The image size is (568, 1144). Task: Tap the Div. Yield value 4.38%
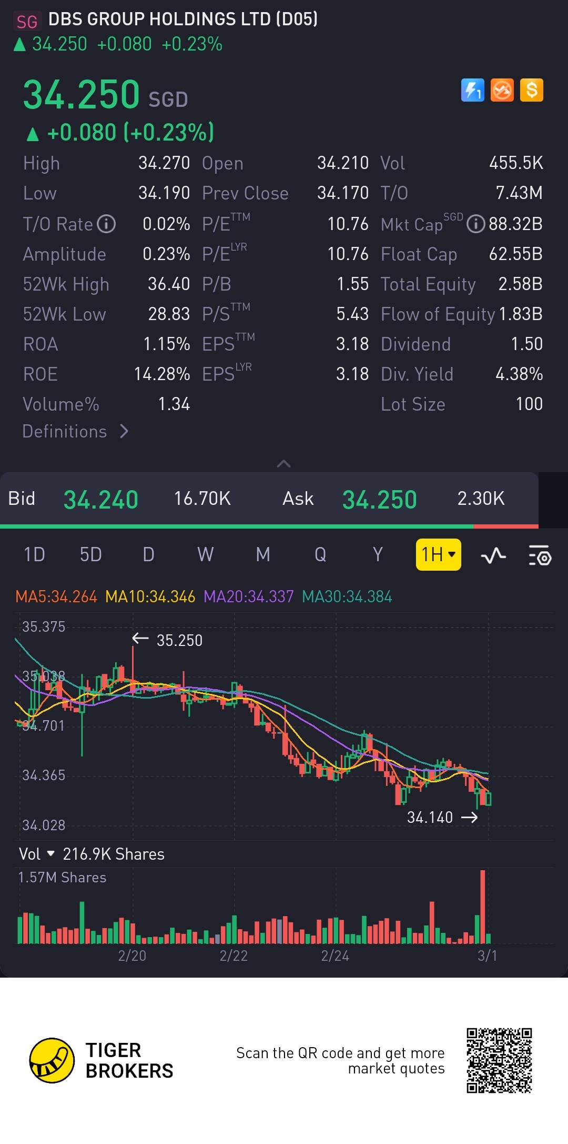(x=519, y=374)
